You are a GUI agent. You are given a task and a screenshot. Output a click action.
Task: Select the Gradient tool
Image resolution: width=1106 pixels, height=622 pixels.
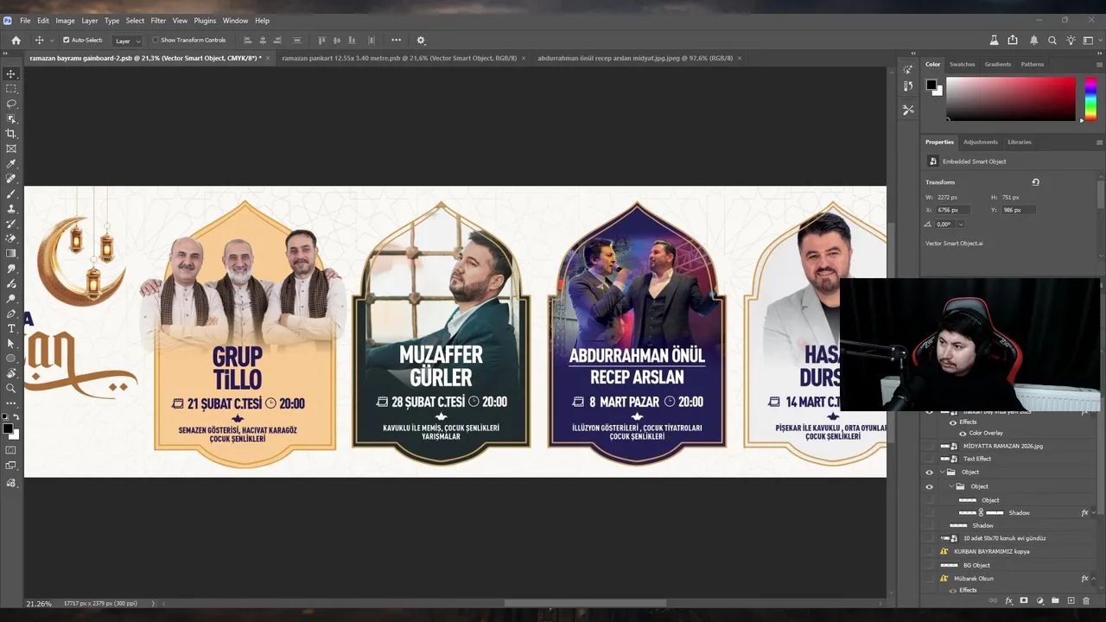pyautogui.click(x=11, y=253)
